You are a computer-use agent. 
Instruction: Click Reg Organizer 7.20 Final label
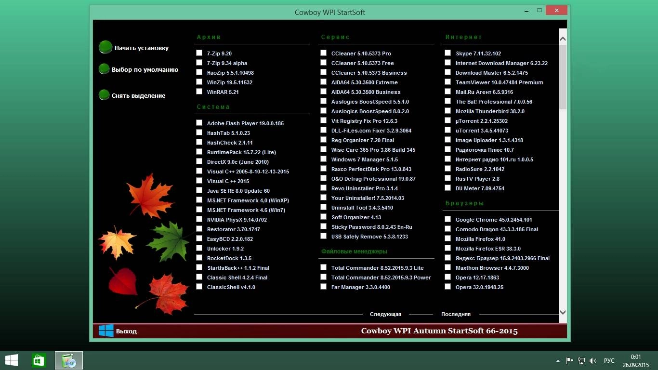click(x=363, y=140)
